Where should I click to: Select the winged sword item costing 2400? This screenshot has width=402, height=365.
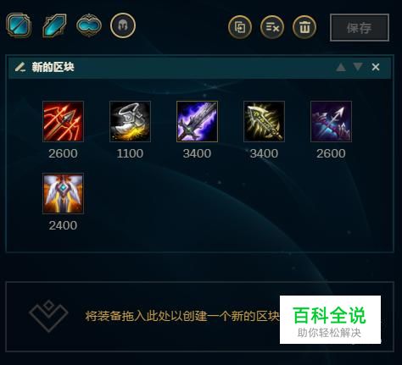[x=63, y=193]
